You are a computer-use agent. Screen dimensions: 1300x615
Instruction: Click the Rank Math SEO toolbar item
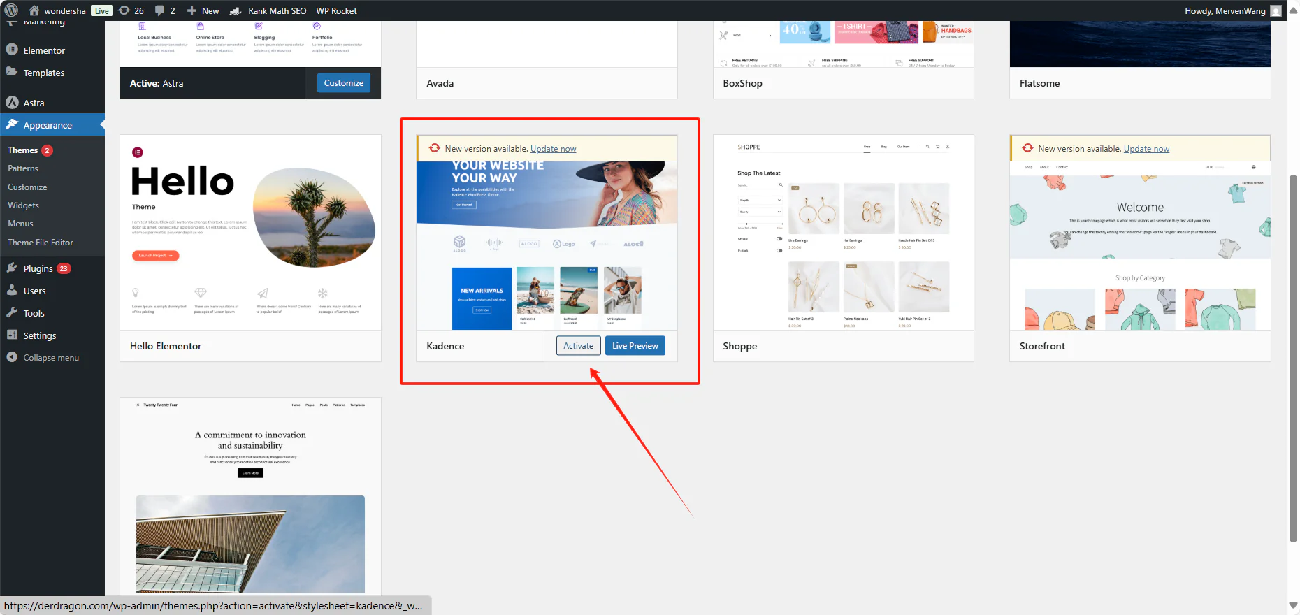268,10
